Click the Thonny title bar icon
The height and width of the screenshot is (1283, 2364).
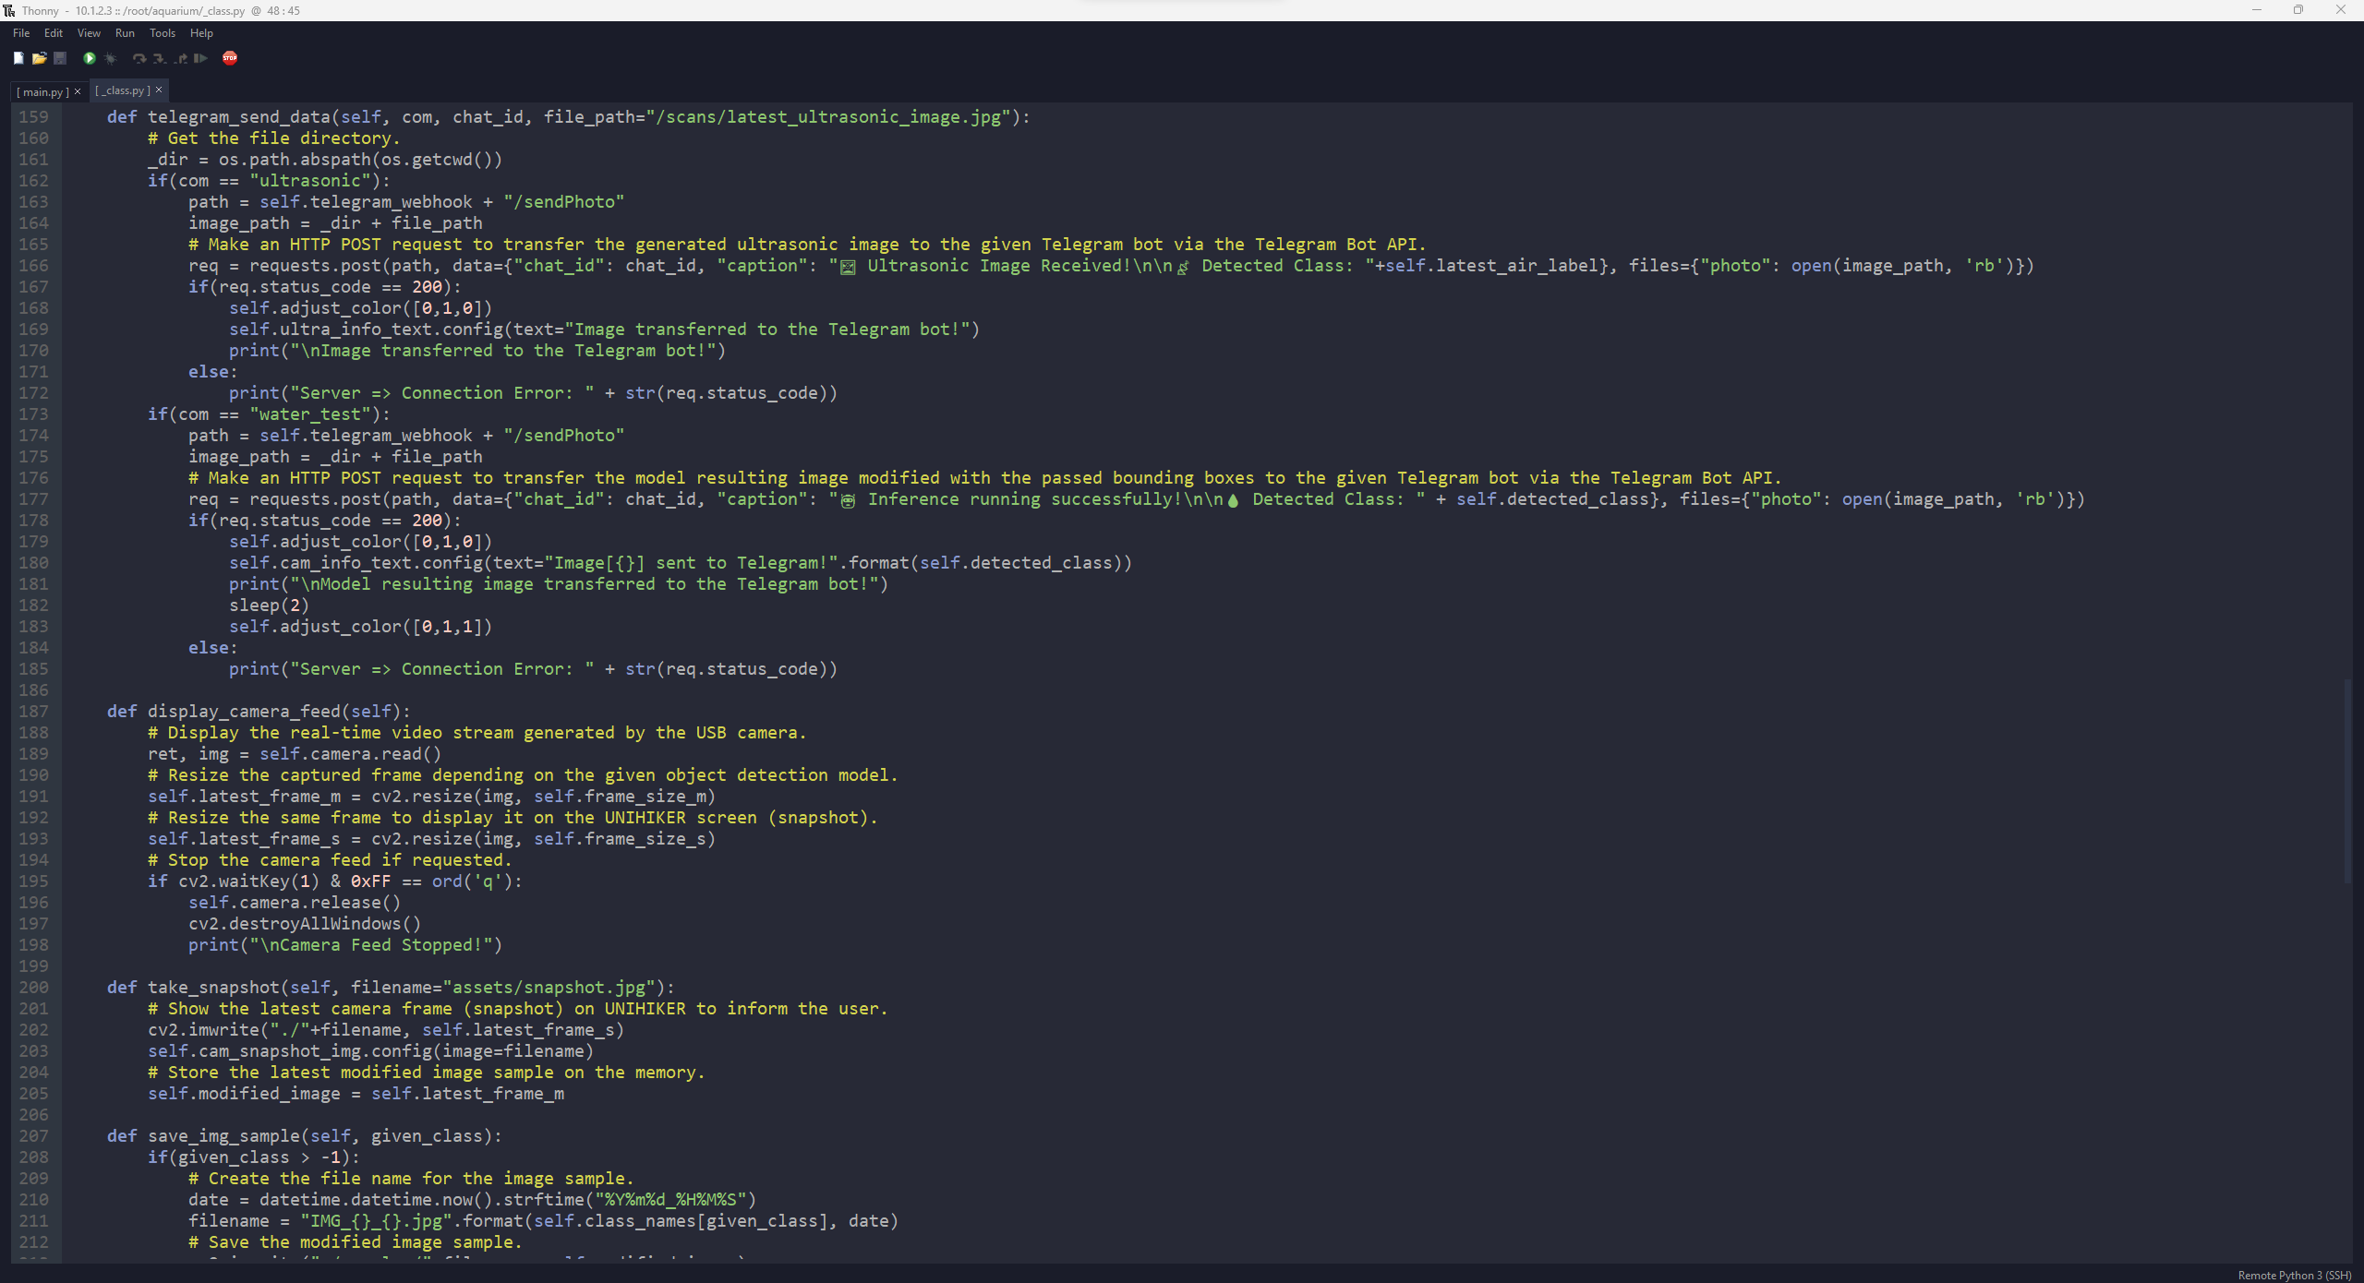click(8, 9)
